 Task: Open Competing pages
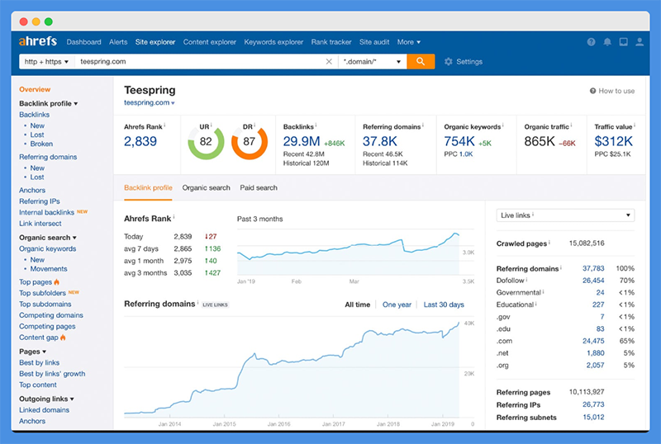point(47,327)
